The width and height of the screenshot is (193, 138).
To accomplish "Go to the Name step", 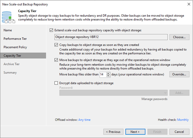I will pos(8,30).
